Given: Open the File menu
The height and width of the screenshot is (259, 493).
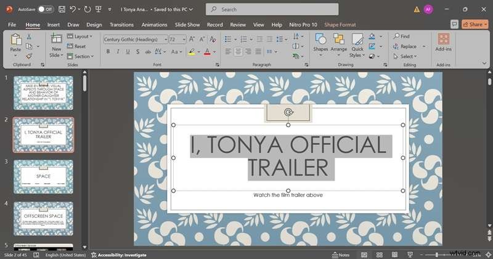Looking at the screenshot, I should [12, 25].
